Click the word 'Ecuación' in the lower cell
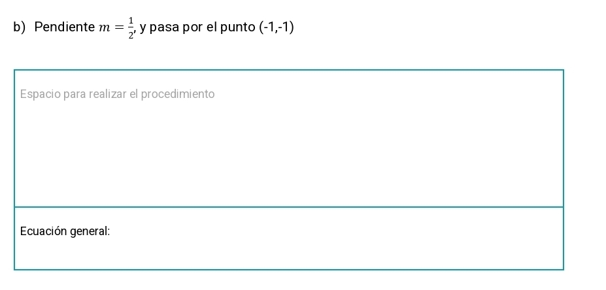Screen dimensions: 606x290 [x=44, y=231]
